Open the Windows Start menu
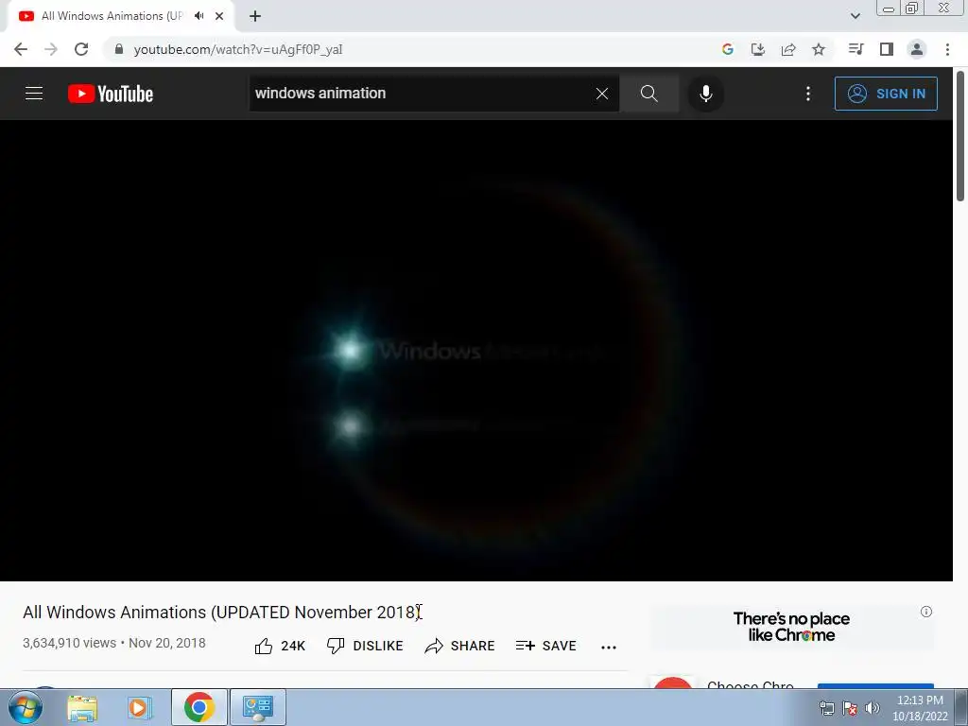Screen dimensions: 968x726 click(26, 707)
